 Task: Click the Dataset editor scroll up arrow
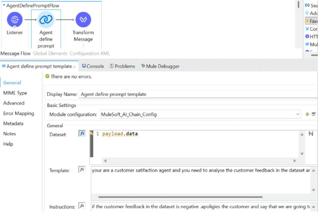(302, 134)
